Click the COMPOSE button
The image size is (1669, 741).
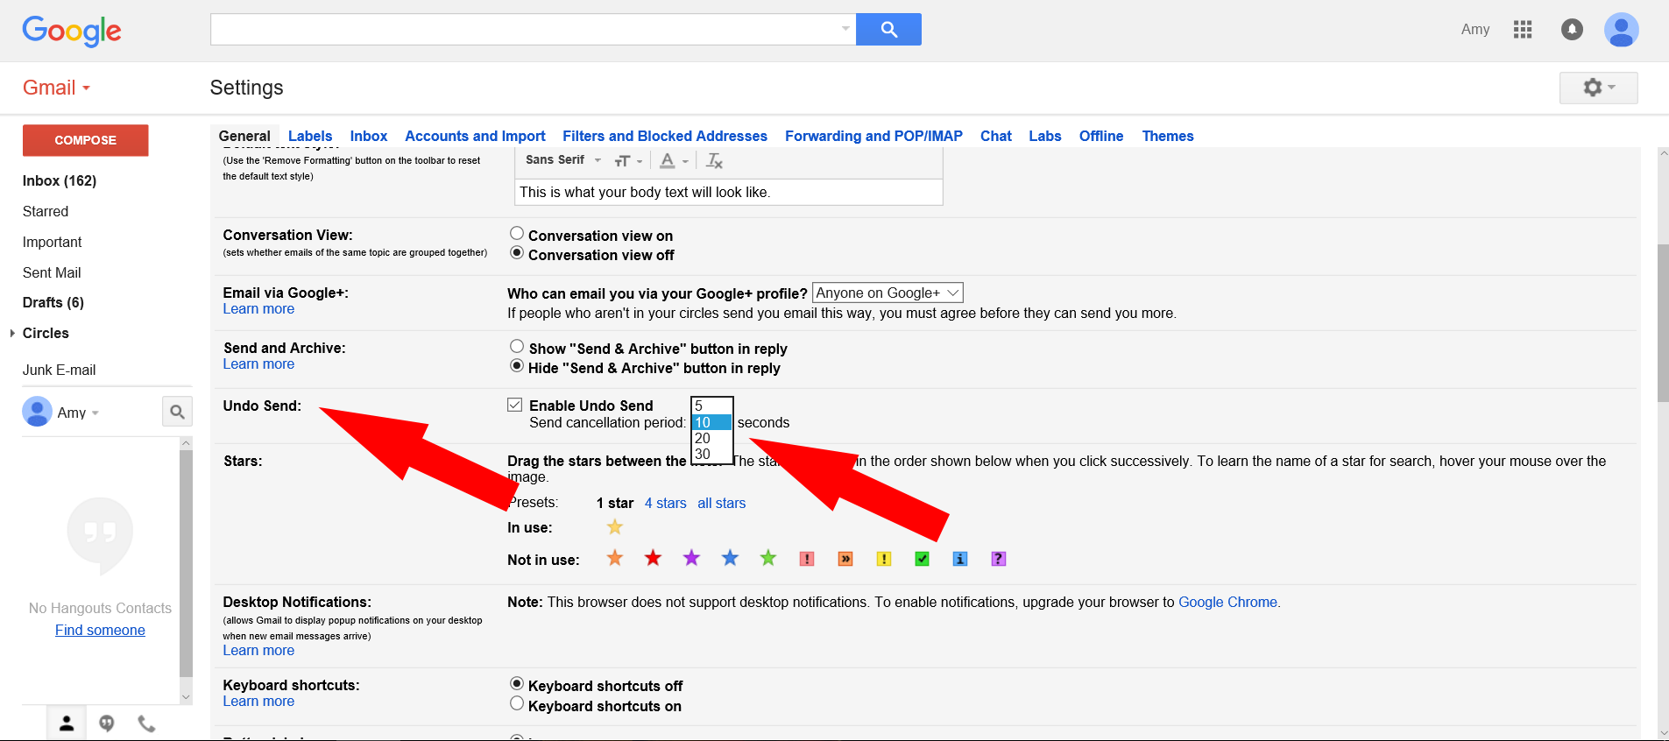coord(86,140)
